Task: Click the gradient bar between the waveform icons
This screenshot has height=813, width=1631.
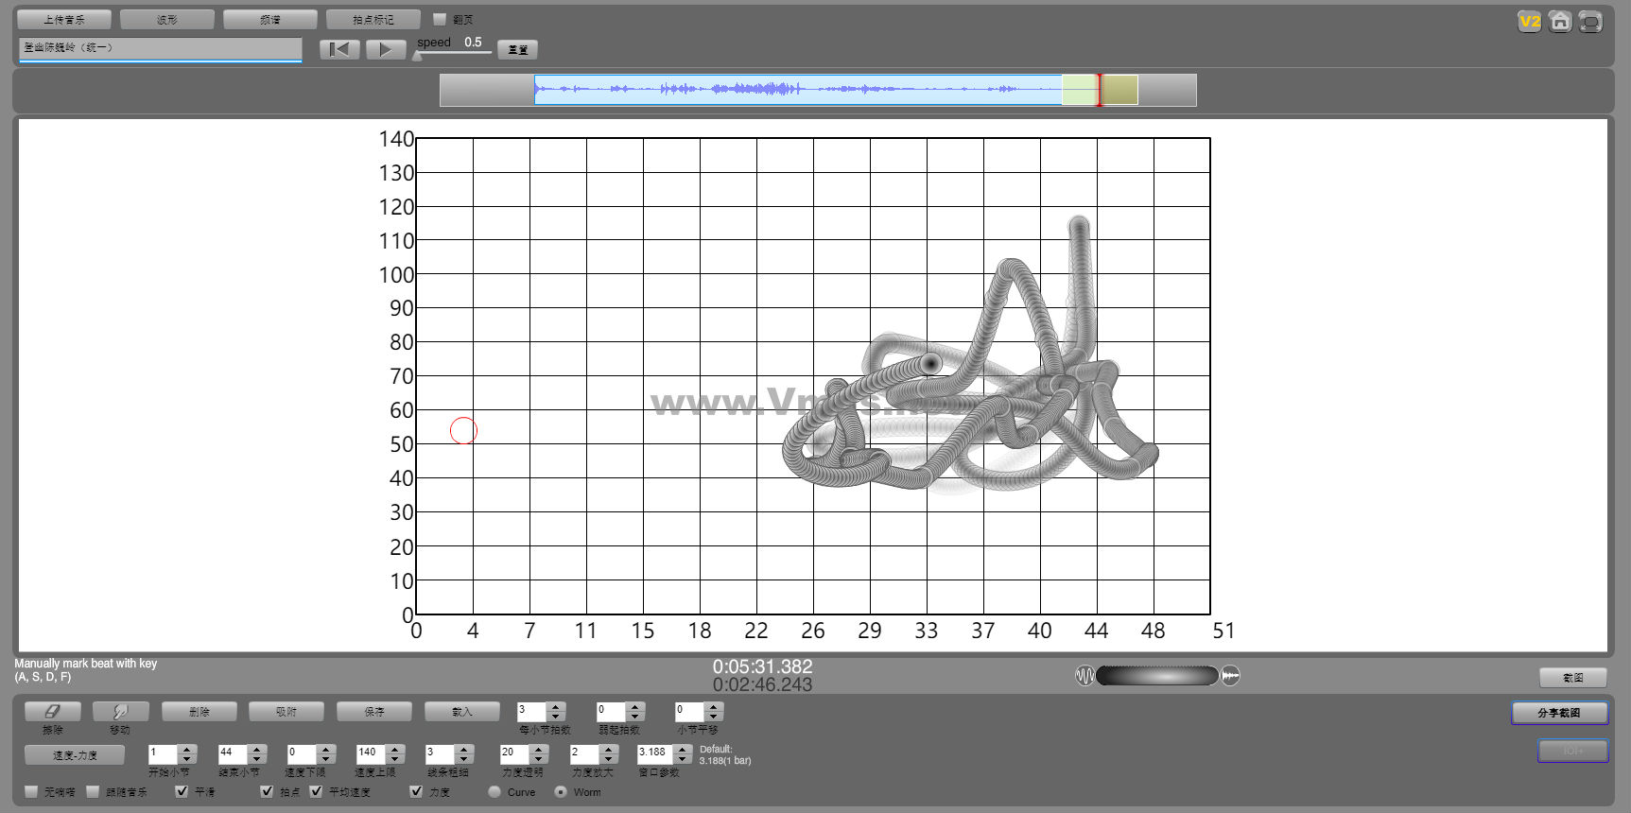Action: [x=1157, y=676]
